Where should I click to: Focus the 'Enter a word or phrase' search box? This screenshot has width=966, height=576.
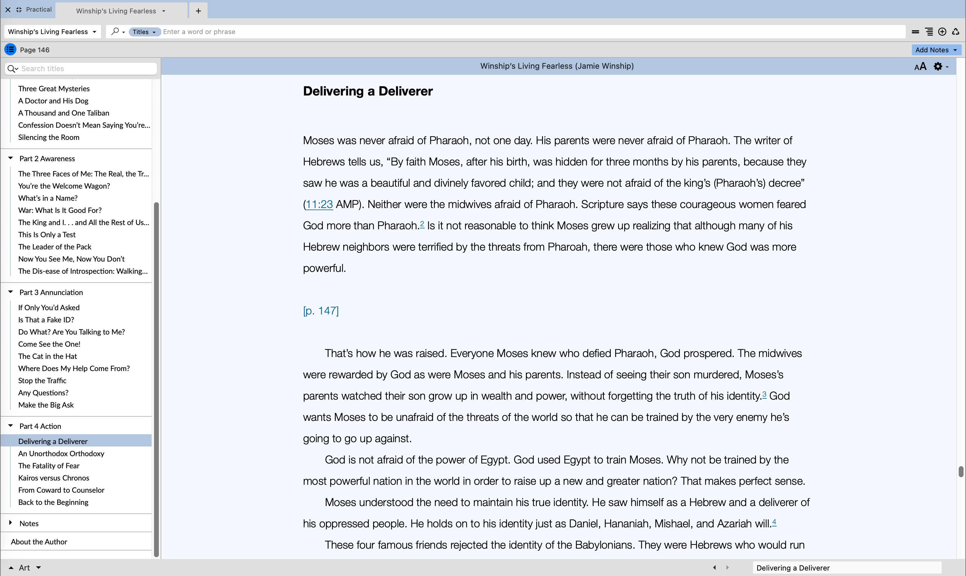[532, 32]
